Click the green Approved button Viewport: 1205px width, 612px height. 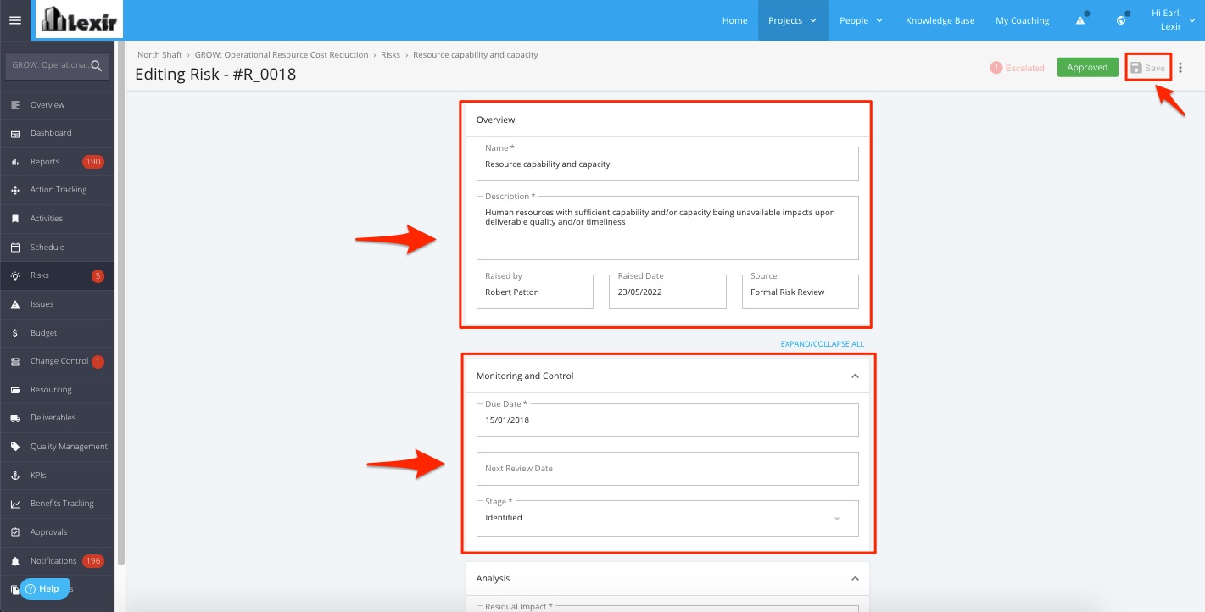point(1087,68)
